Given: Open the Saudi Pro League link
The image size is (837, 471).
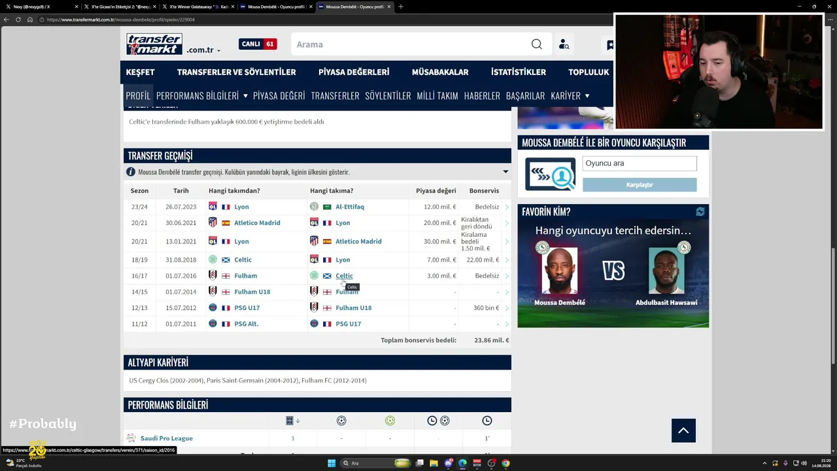Looking at the screenshot, I should (167, 438).
